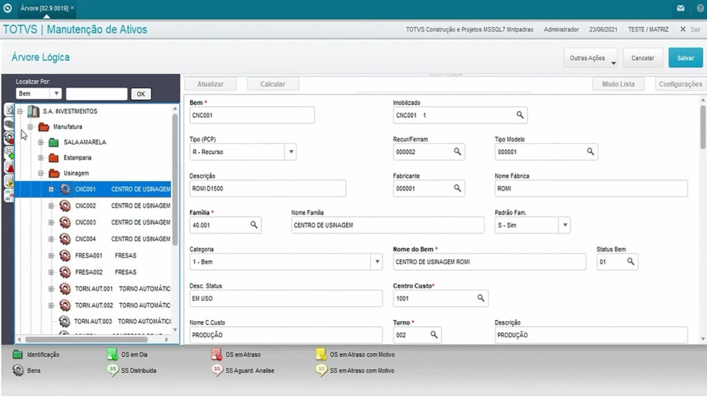Expand the SALA AMARELA tree node

point(41,142)
